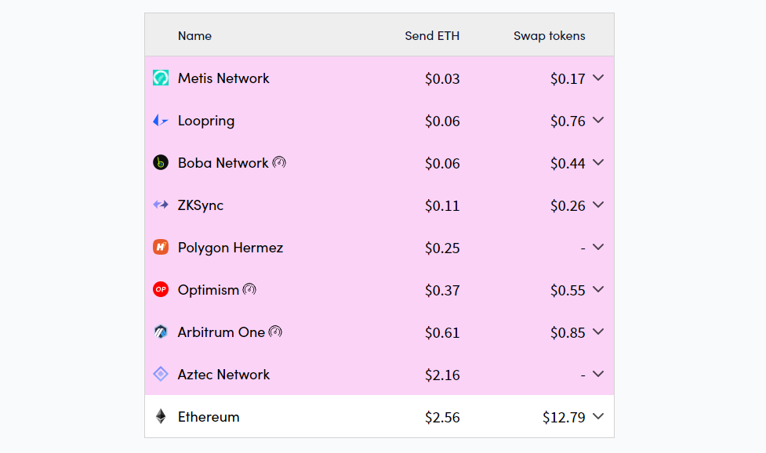Expand the Ethereum row chevron
This screenshot has height=453, width=766.
[x=599, y=417]
